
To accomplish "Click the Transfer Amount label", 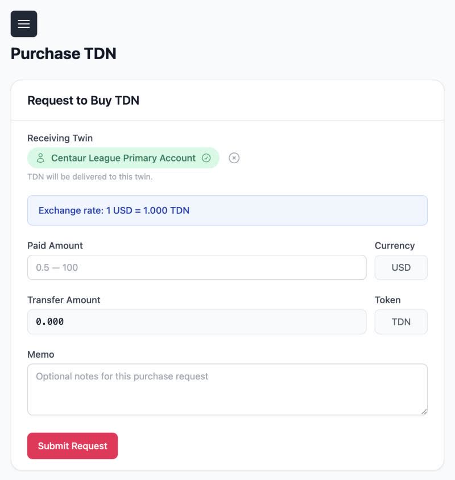I will tap(64, 300).
